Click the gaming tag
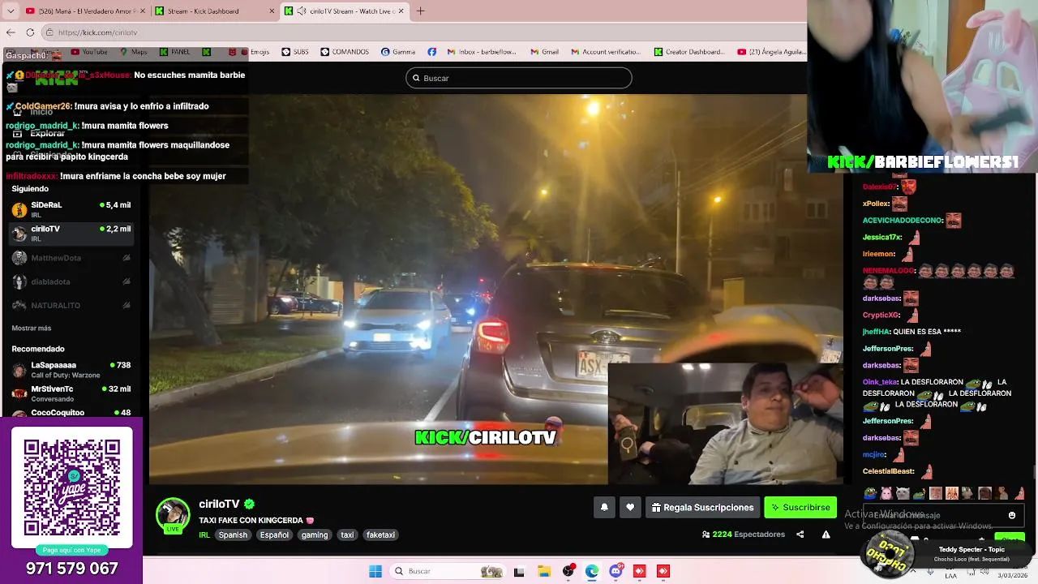Image resolution: width=1038 pixels, height=584 pixels. [315, 535]
